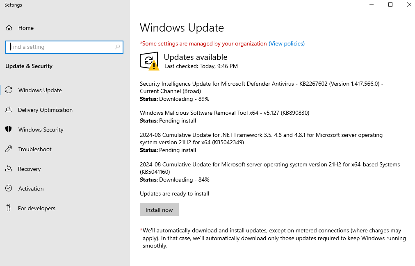Close the Settings window
Viewport: 415px width, 266px height.
click(x=409, y=5)
